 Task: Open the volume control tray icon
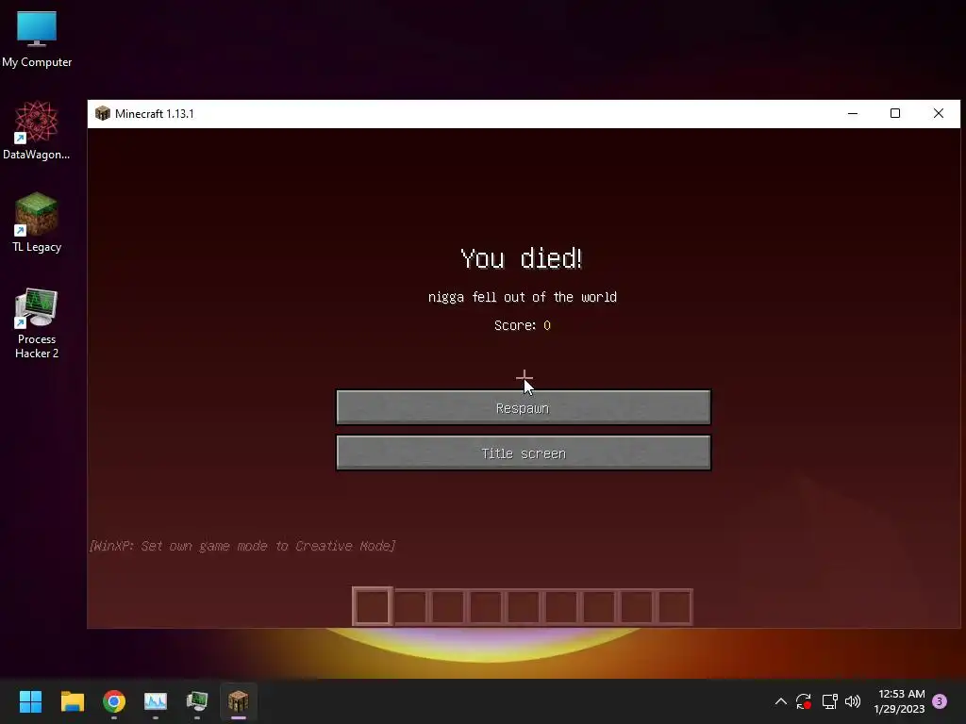tap(853, 701)
